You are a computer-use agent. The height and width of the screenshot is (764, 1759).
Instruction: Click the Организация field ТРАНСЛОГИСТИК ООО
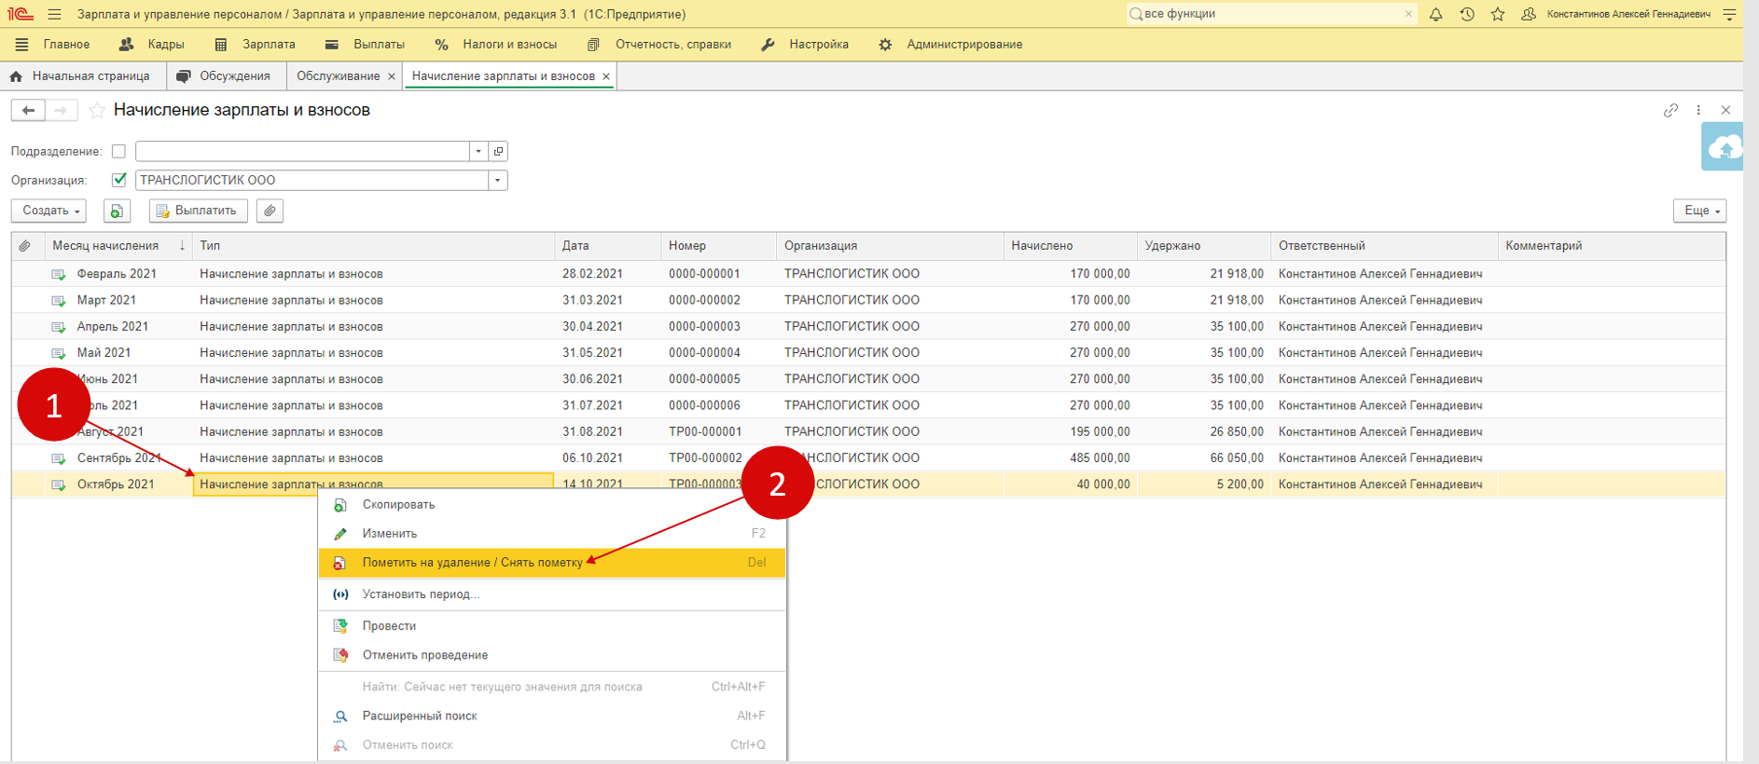point(312,180)
